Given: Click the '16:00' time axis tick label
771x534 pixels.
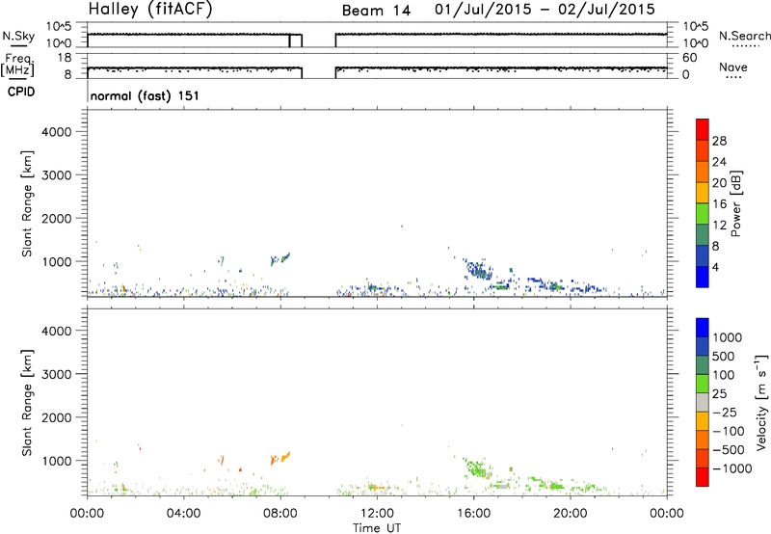Looking at the screenshot, I should pyautogui.click(x=473, y=514).
